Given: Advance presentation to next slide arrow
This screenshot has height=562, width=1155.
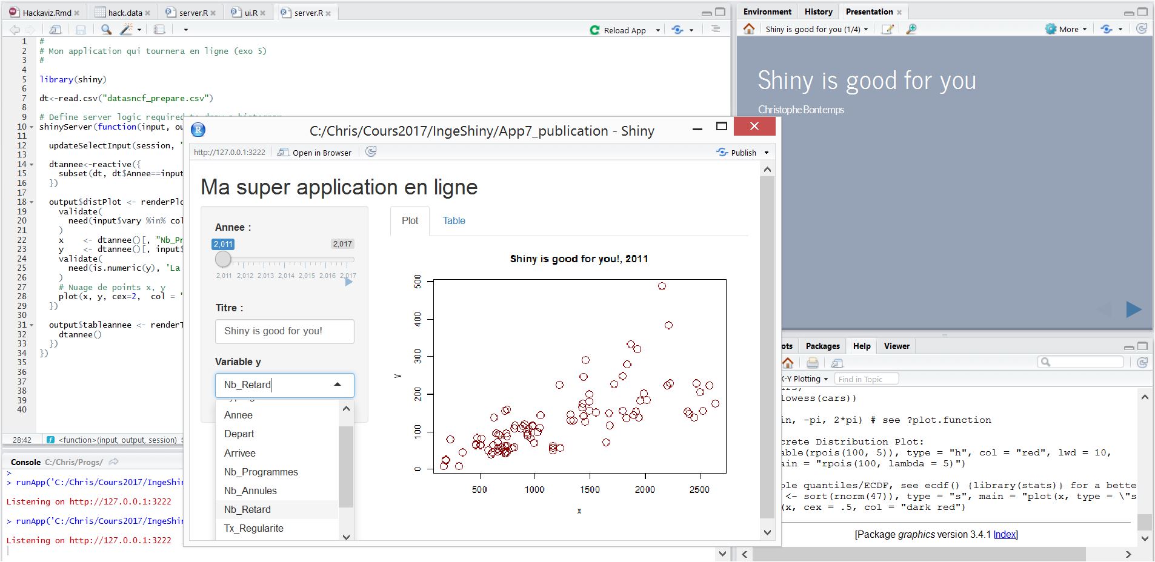Looking at the screenshot, I should click(x=1133, y=309).
